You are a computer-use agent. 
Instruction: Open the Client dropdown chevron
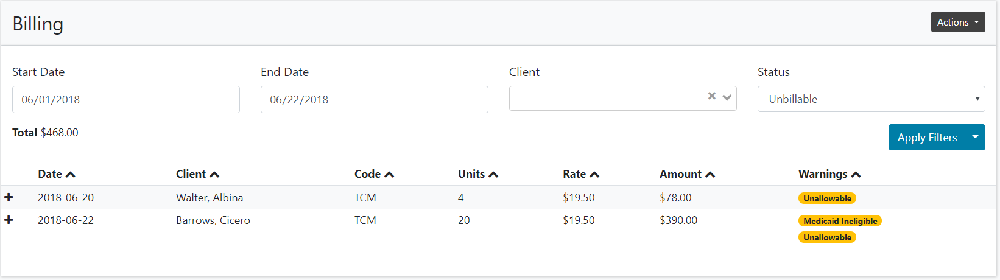click(727, 97)
